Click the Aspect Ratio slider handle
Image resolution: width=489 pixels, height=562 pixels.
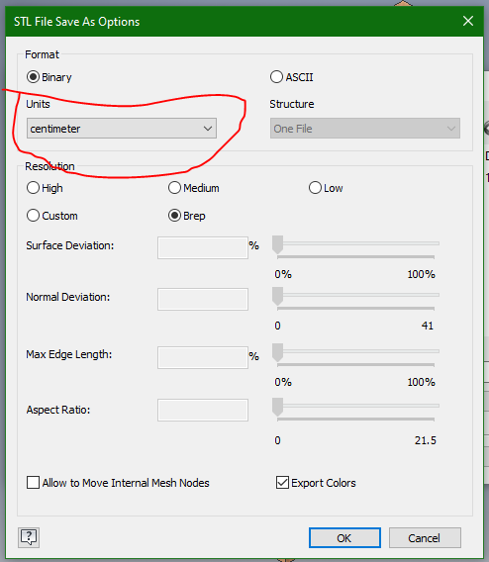coord(277,408)
